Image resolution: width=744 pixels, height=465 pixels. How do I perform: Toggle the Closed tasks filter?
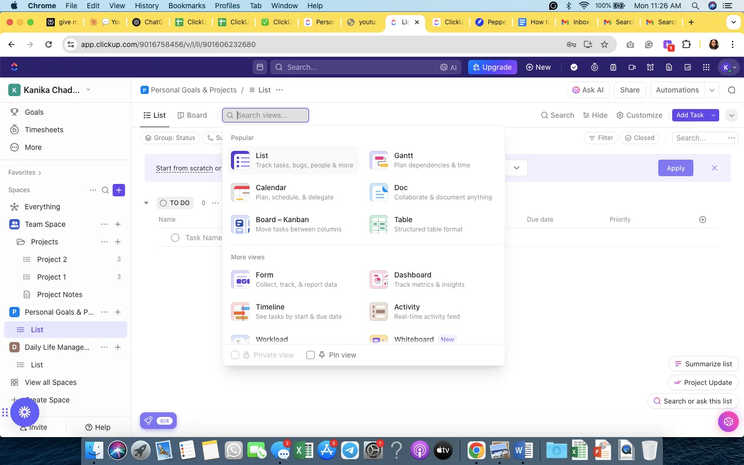(640, 138)
